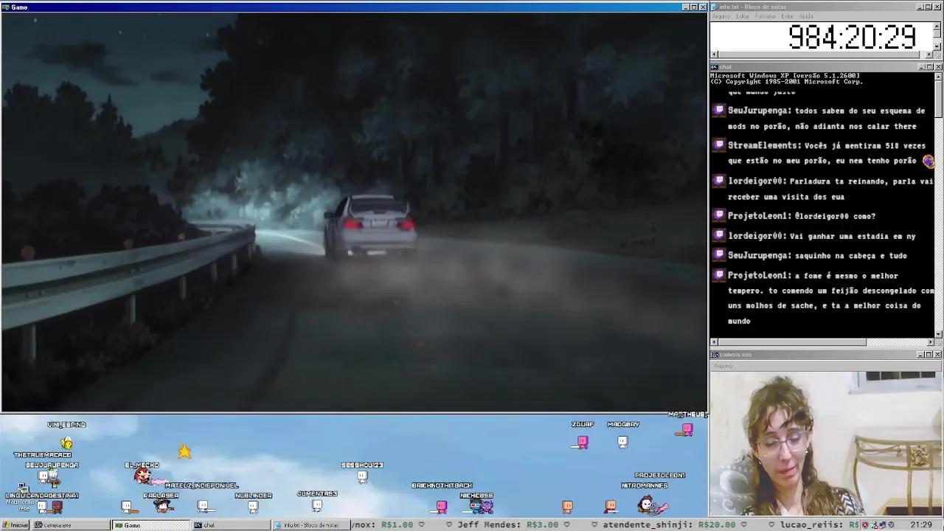Click badge beside ProjetoLeon1 'a fome' message

pyautogui.click(x=720, y=275)
